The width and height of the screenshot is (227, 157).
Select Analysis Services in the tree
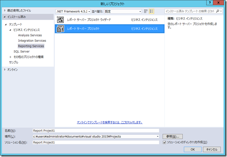30,35
